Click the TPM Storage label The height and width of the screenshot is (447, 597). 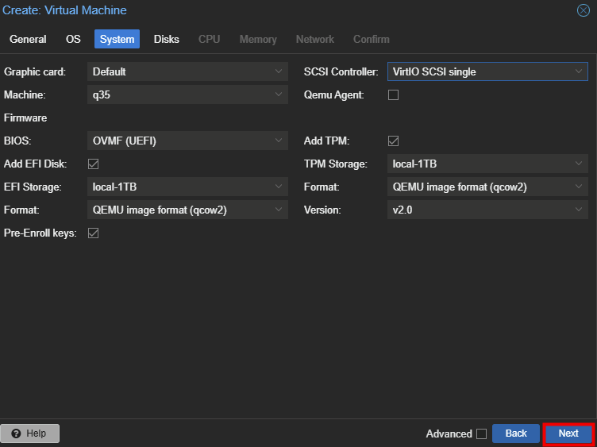click(336, 164)
